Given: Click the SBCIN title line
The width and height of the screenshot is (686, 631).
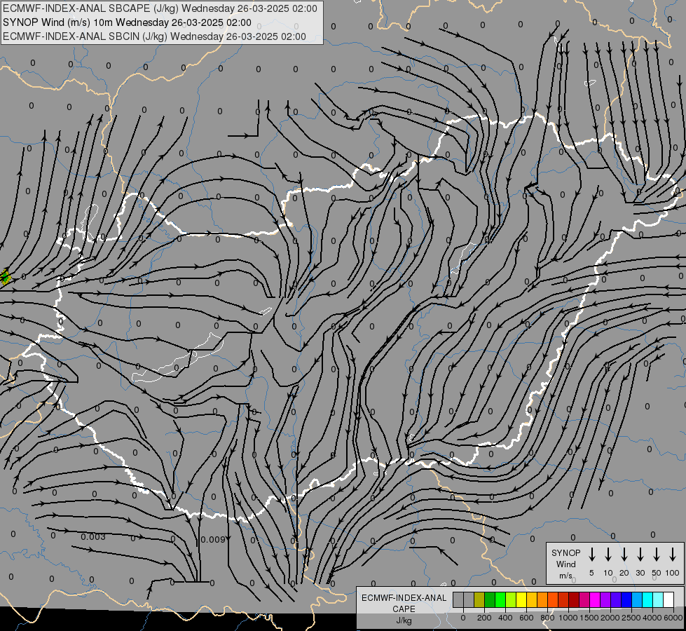Looking at the screenshot, I should 154,36.
